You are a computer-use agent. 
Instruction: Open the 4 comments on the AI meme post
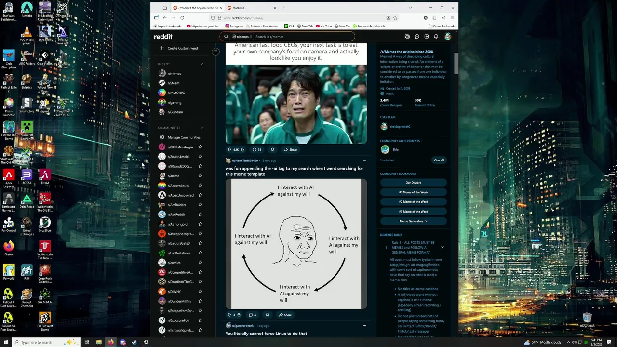(252, 315)
